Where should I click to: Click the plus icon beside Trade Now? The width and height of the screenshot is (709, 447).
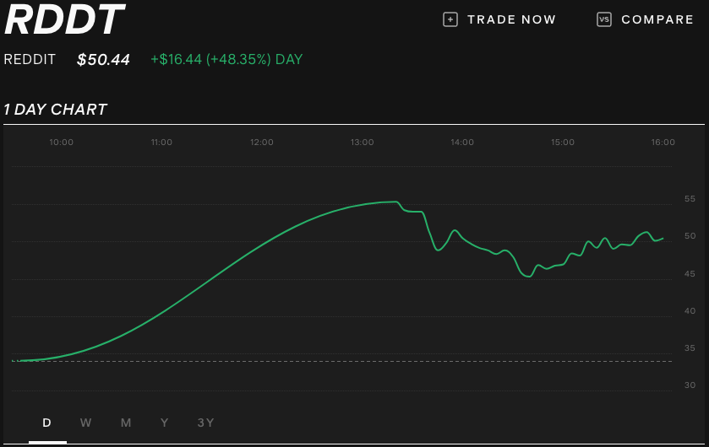(450, 19)
